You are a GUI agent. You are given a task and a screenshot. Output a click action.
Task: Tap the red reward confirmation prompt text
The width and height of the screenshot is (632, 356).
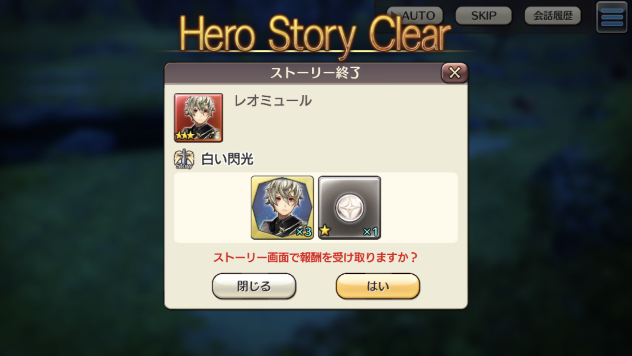click(x=315, y=257)
